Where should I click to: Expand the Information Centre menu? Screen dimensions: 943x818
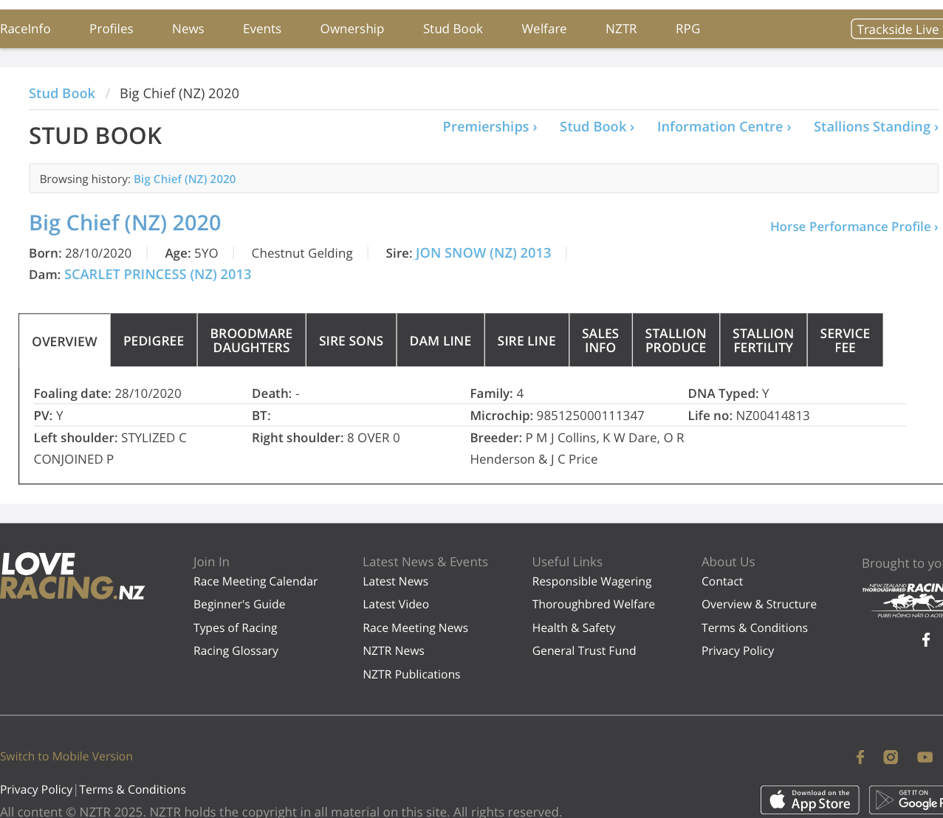coord(724,127)
